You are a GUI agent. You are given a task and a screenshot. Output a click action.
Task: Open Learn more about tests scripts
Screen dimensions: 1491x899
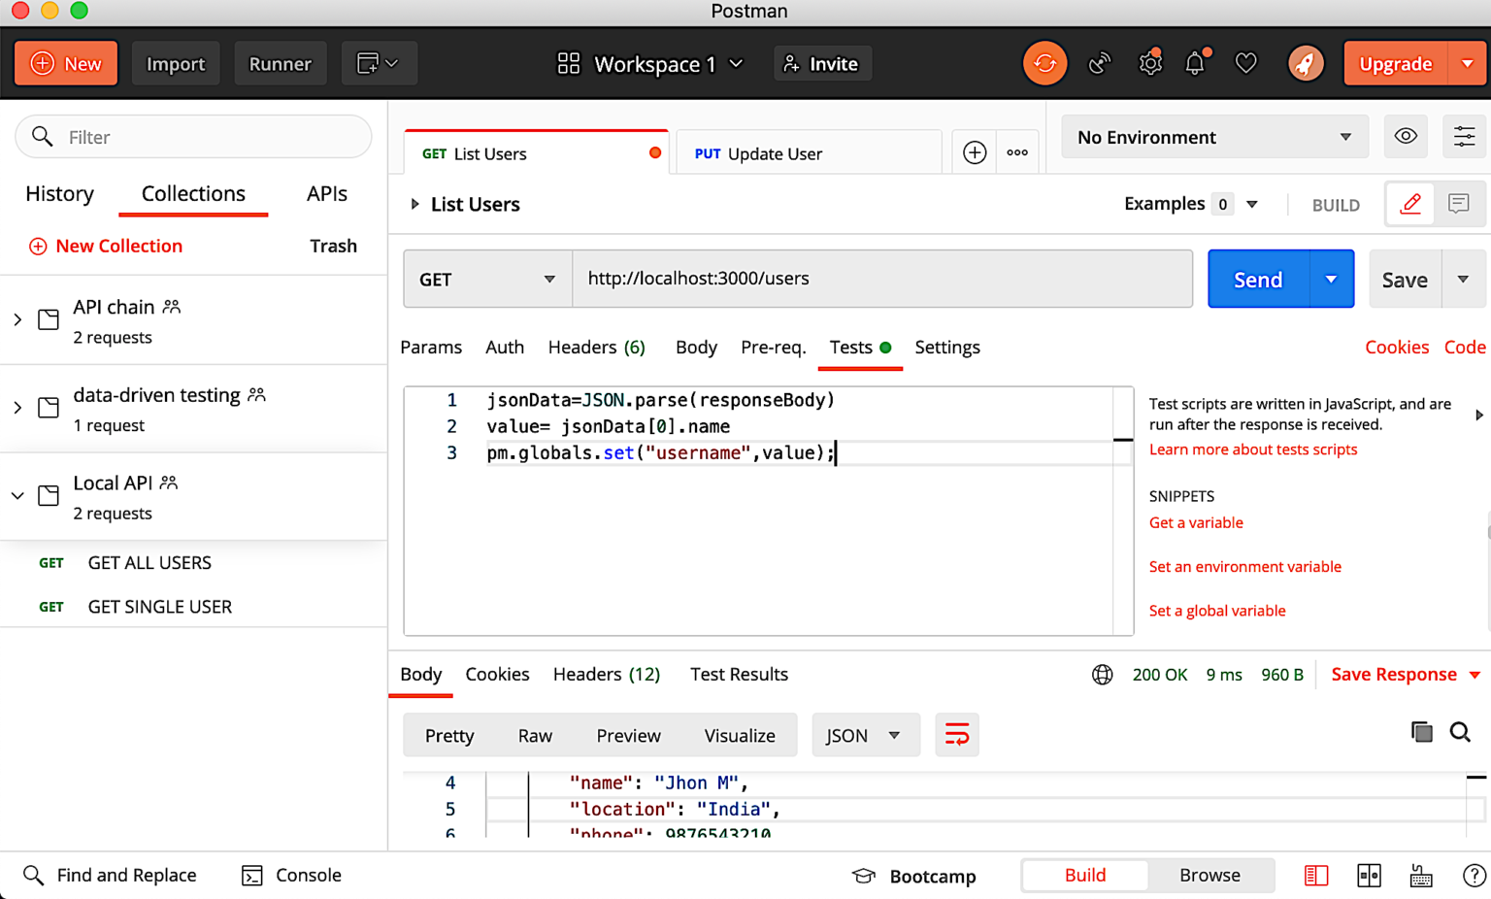1253,449
